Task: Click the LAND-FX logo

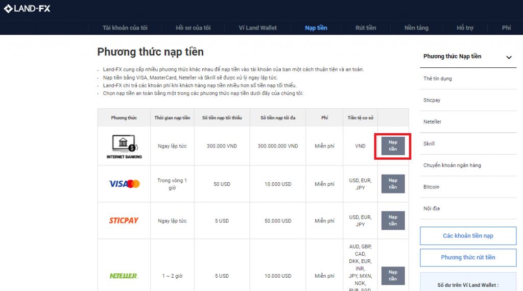Action: tap(27, 8)
